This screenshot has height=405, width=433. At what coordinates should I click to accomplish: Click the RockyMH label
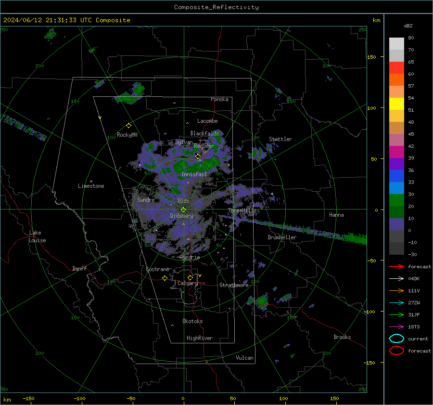[127, 135]
